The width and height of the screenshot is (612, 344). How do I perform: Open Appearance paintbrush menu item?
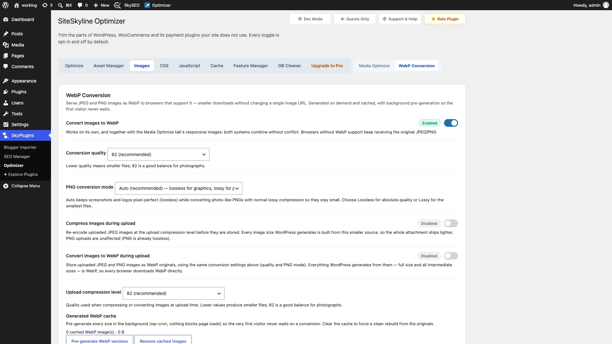click(x=25, y=81)
